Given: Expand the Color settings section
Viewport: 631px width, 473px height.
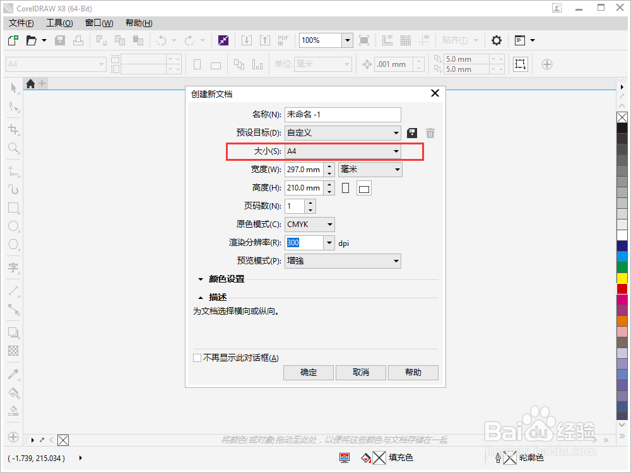Looking at the screenshot, I should coord(201,279).
